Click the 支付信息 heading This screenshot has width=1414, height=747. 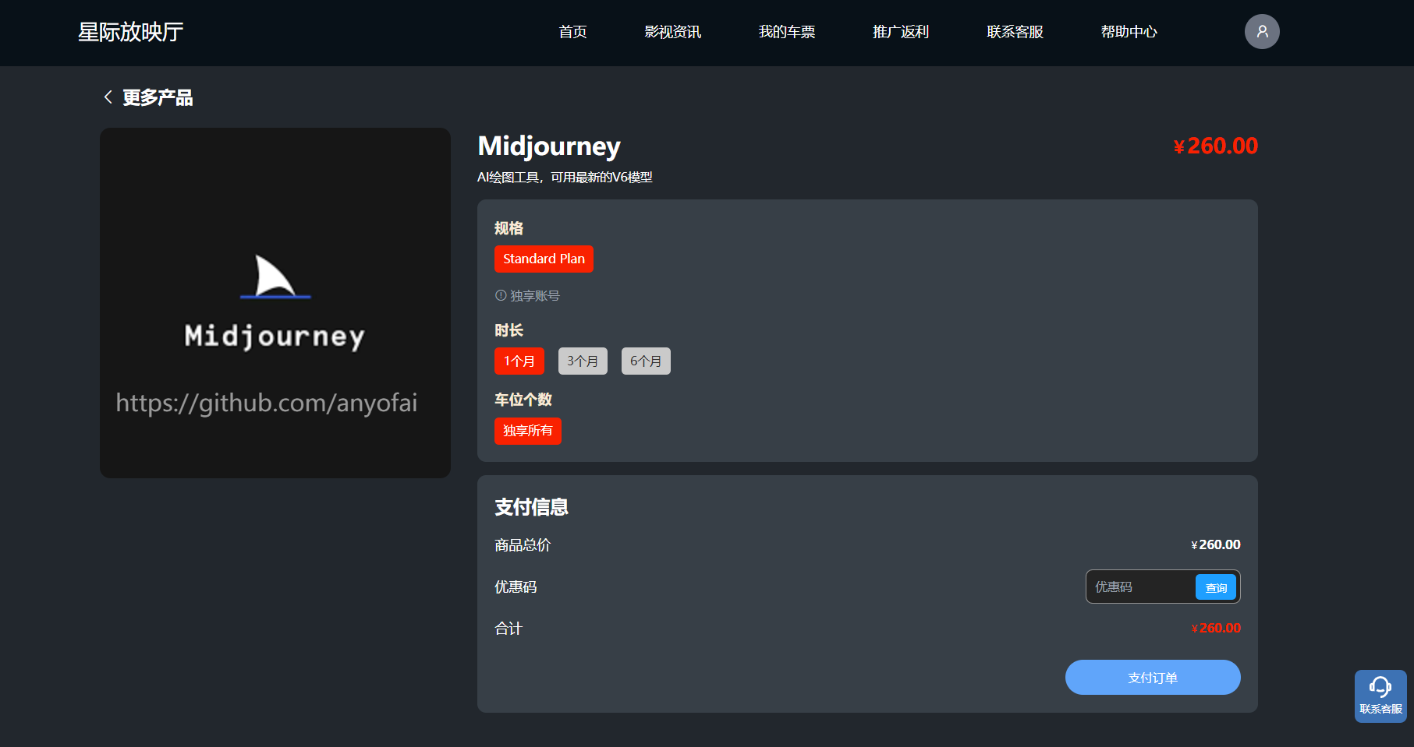(x=531, y=507)
